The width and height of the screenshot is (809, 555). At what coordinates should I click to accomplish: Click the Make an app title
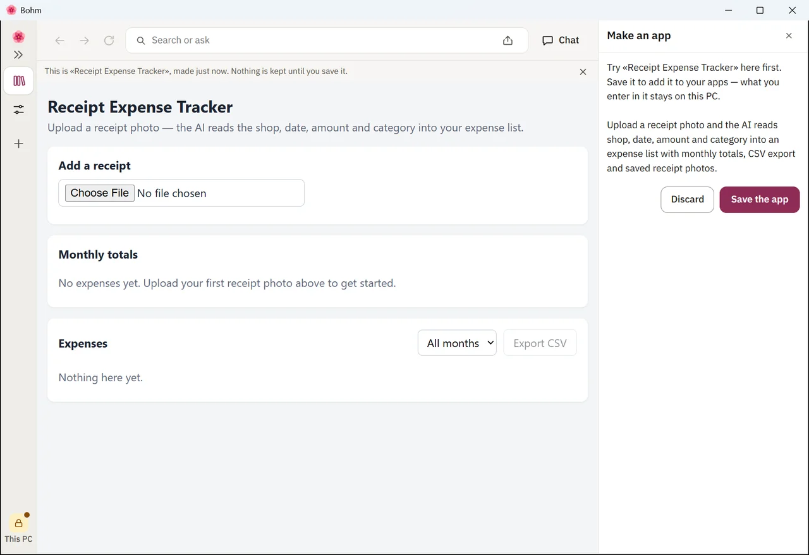point(639,35)
